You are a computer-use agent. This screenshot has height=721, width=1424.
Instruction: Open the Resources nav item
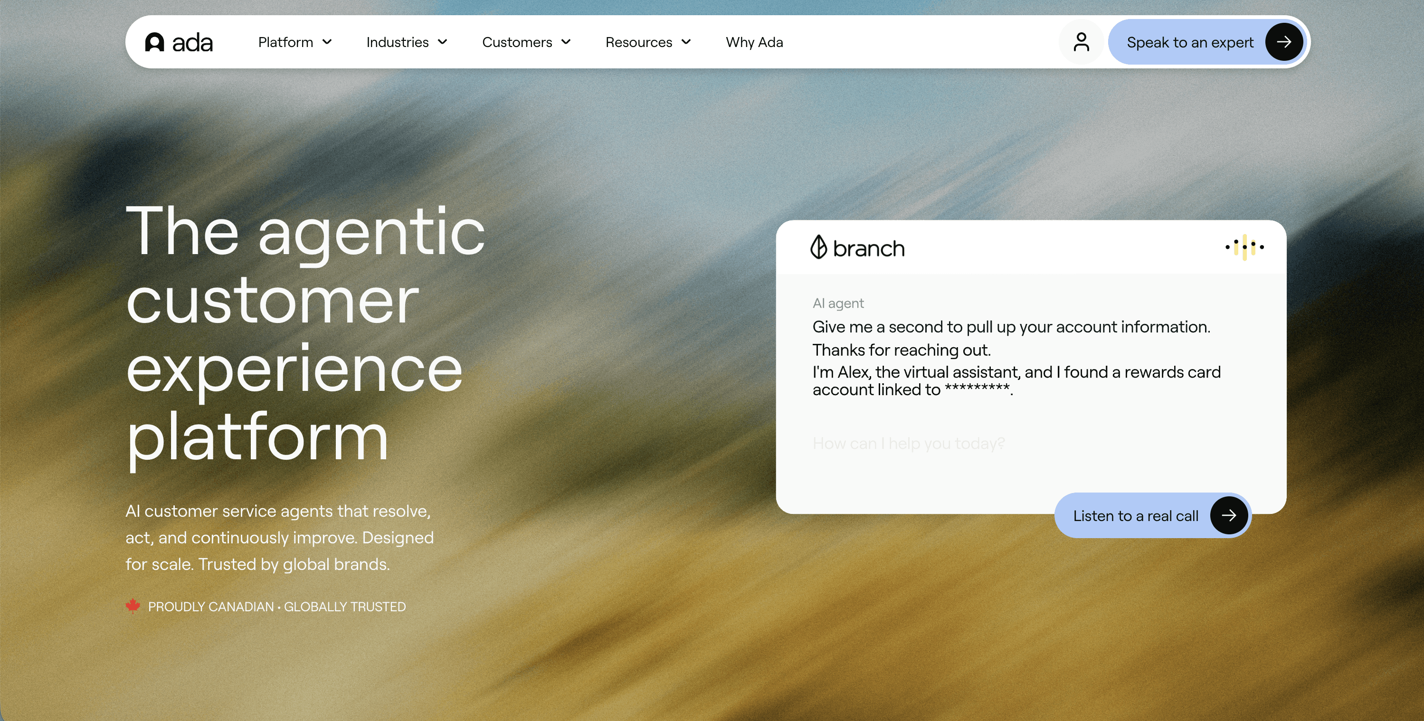coord(648,42)
